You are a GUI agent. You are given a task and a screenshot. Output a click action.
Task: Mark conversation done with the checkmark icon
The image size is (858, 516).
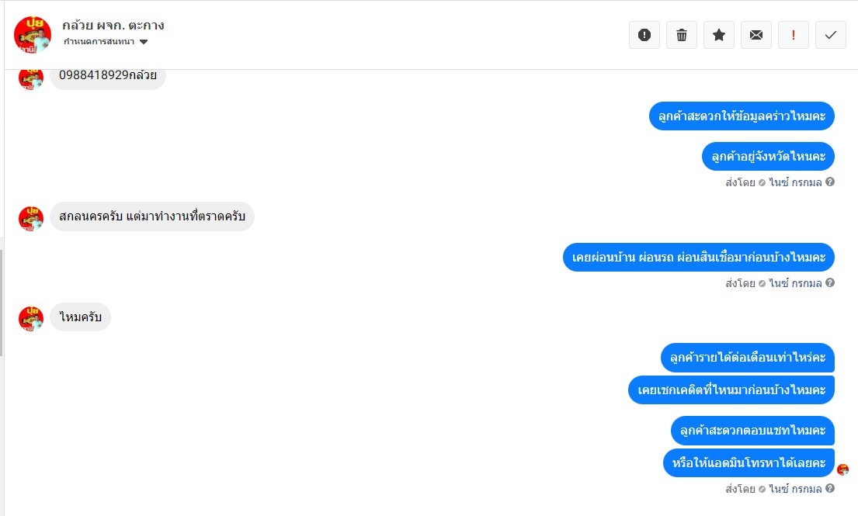(831, 35)
